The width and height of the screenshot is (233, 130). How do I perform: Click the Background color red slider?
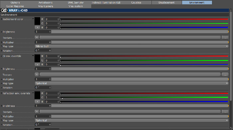(x=144, y=19)
